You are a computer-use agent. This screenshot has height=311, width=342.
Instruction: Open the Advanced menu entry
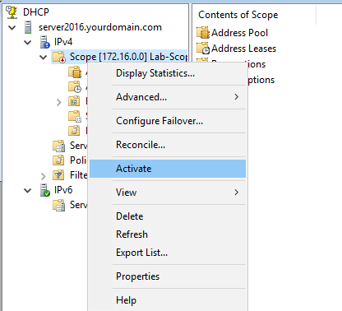(168, 97)
